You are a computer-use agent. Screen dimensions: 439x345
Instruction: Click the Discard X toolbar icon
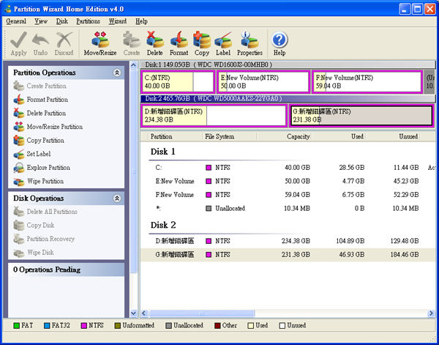click(64, 40)
